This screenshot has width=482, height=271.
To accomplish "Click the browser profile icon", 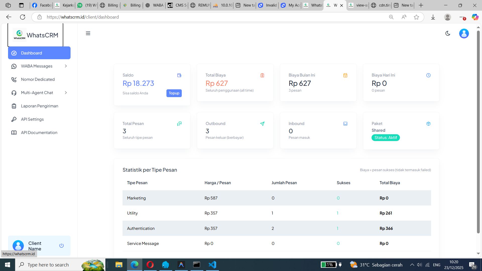I will tap(447, 17).
